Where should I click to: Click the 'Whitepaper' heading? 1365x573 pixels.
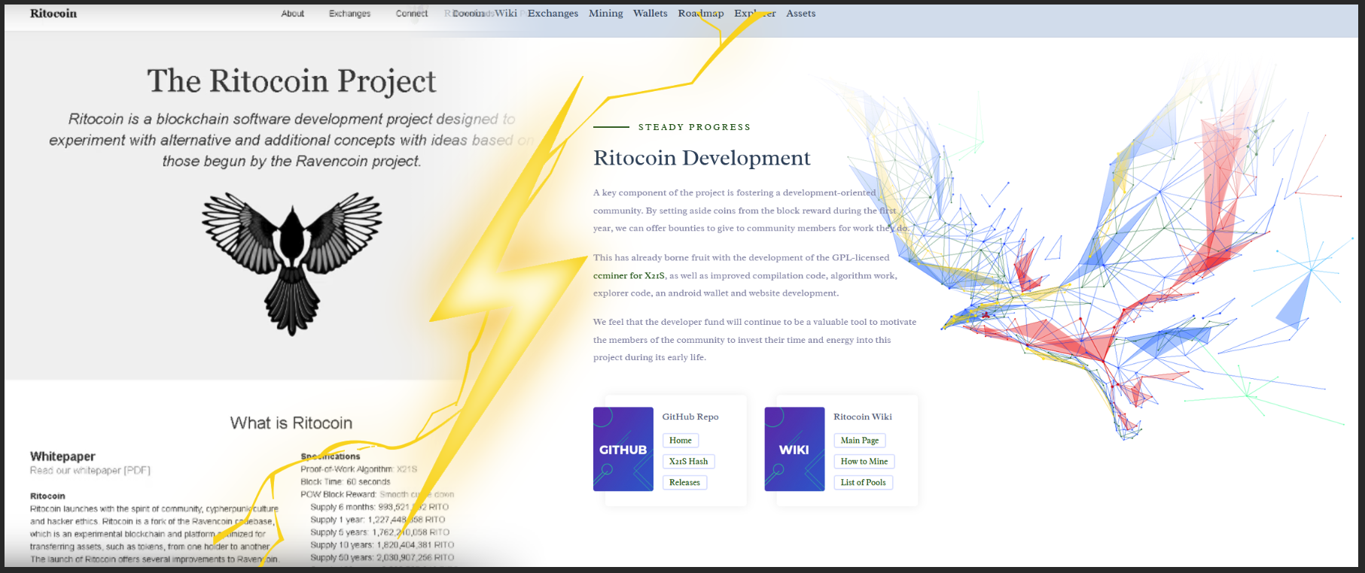[62, 456]
